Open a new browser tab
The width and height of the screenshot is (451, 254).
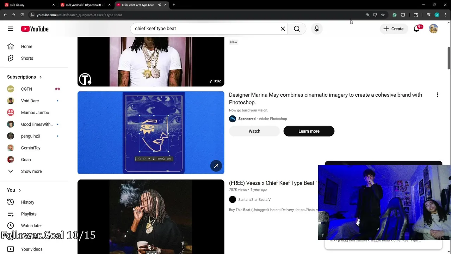click(174, 5)
